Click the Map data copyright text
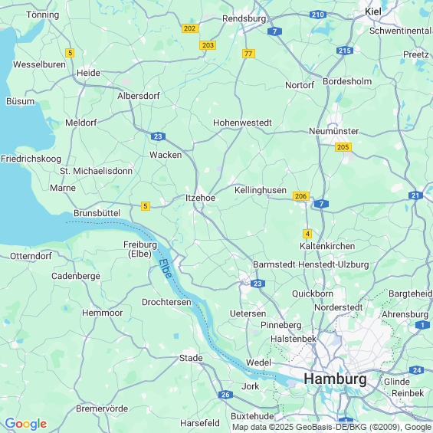Viewport: 433px width, 433px height. (x=332, y=427)
